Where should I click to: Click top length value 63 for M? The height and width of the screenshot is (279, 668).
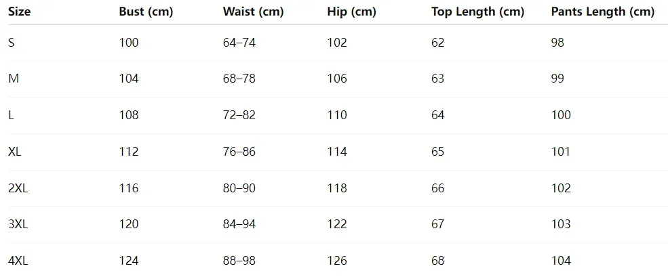pos(437,79)
